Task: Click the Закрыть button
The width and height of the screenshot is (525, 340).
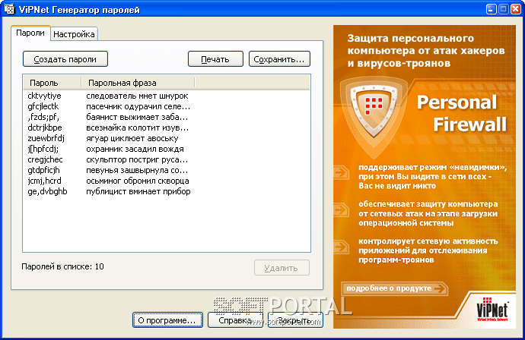Action: tap(295, 320)
